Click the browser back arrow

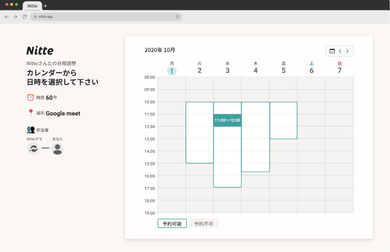pyautogui.click(x=6, y=17)
